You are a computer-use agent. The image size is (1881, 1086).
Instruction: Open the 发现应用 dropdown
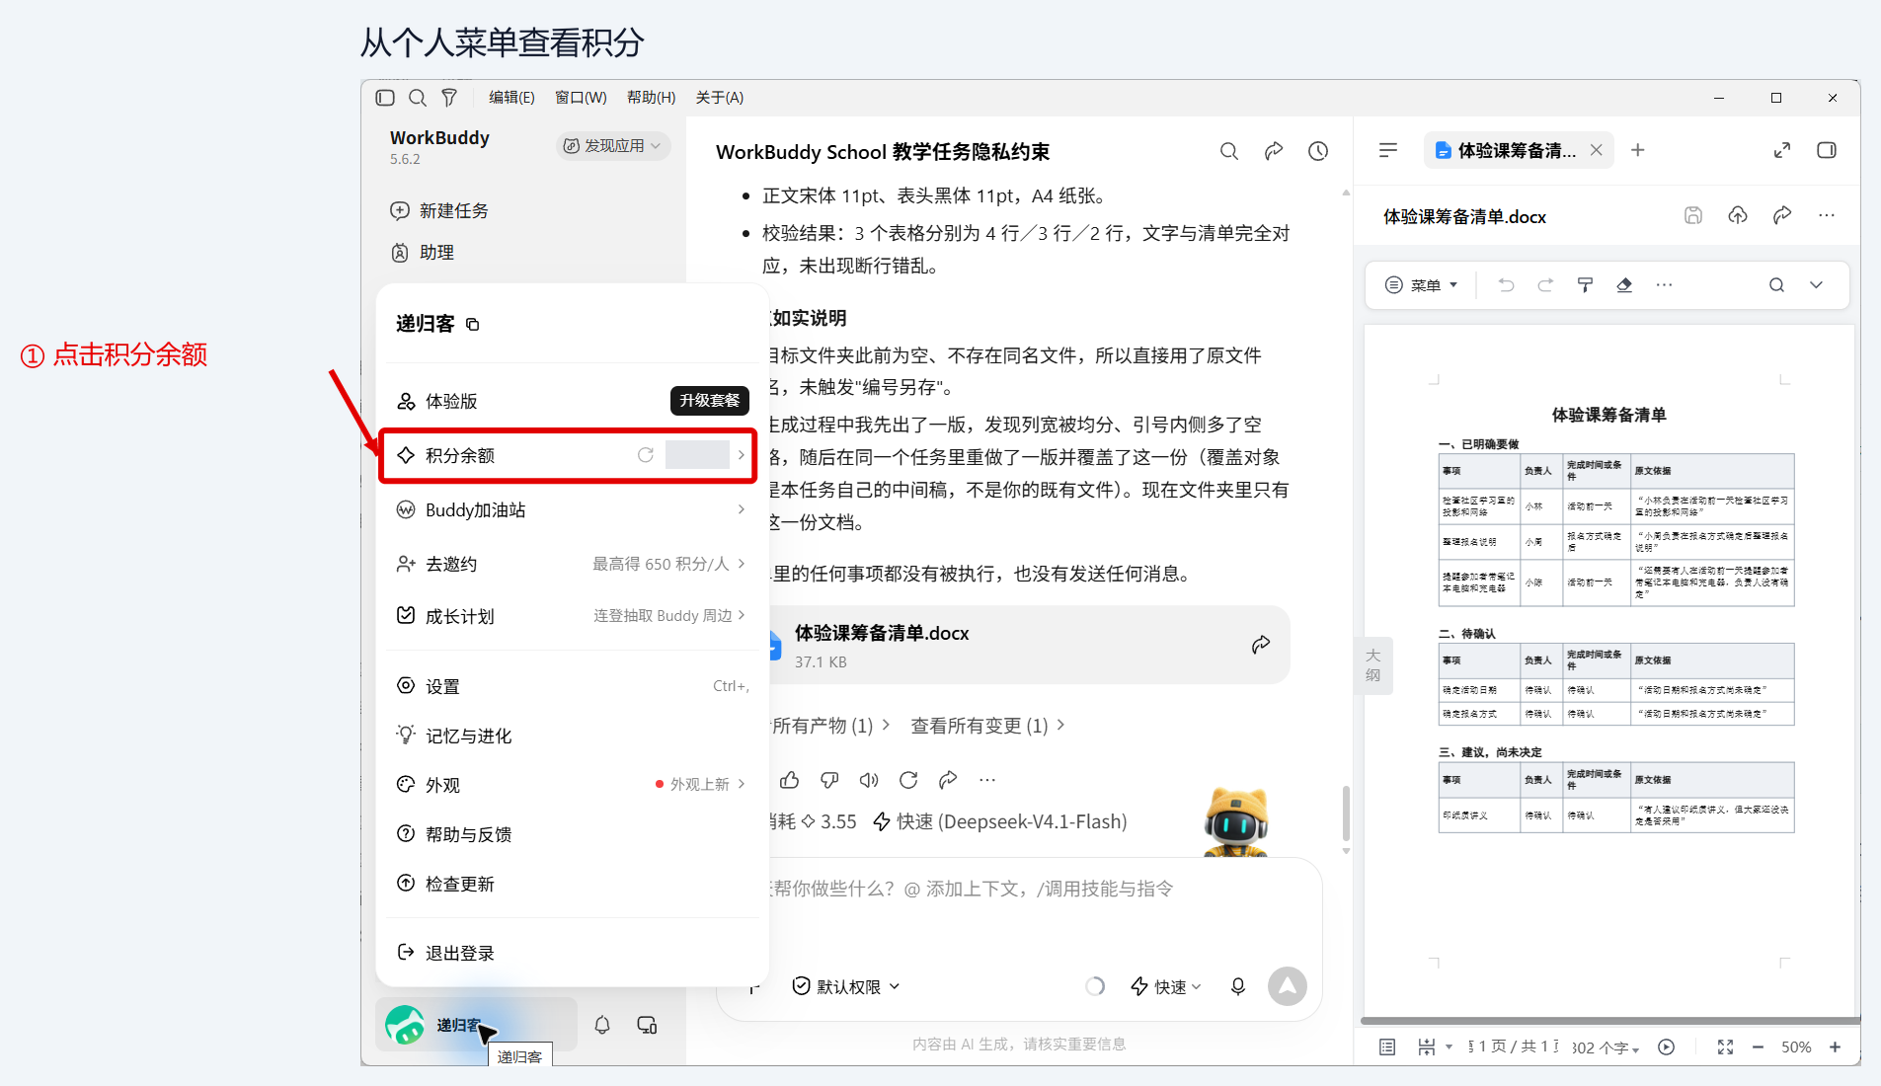[x=613, y=146]
